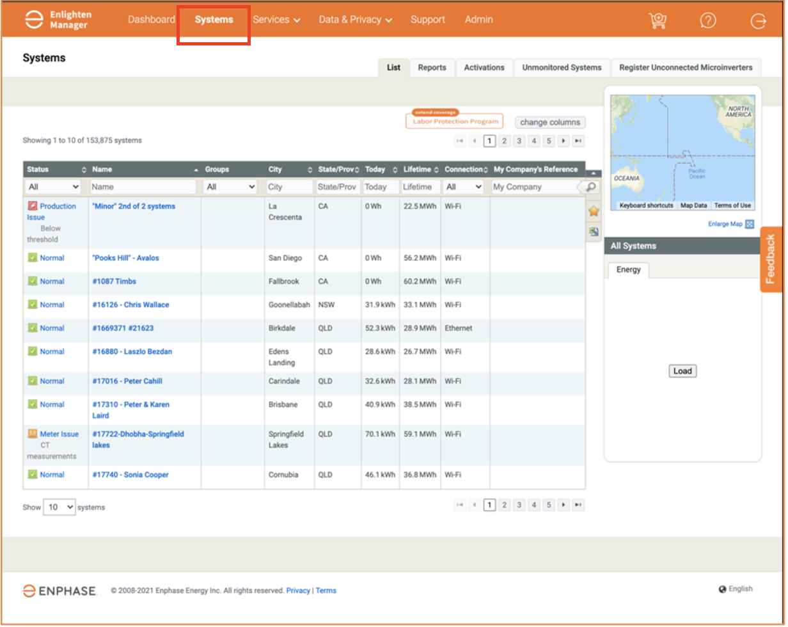The height and width of the screenshot is (627, 788).
Task: Expand the Show systems count dropdown
Action: click(59, 507)
